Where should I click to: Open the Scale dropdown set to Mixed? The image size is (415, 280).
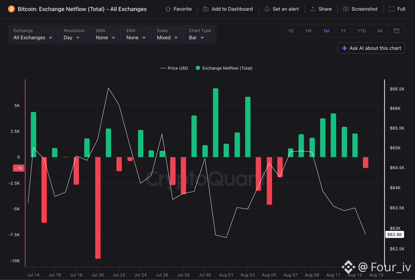point(167,34)
